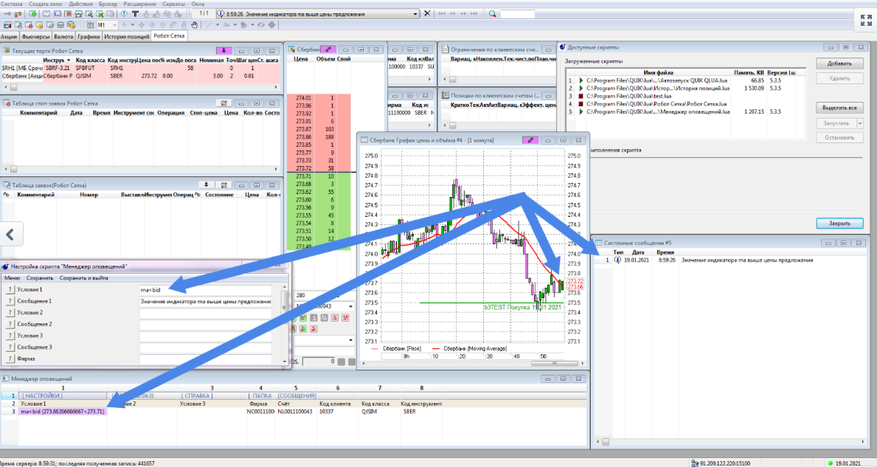
Task: Switch to the Графики tab
Action: click(89, 36)
